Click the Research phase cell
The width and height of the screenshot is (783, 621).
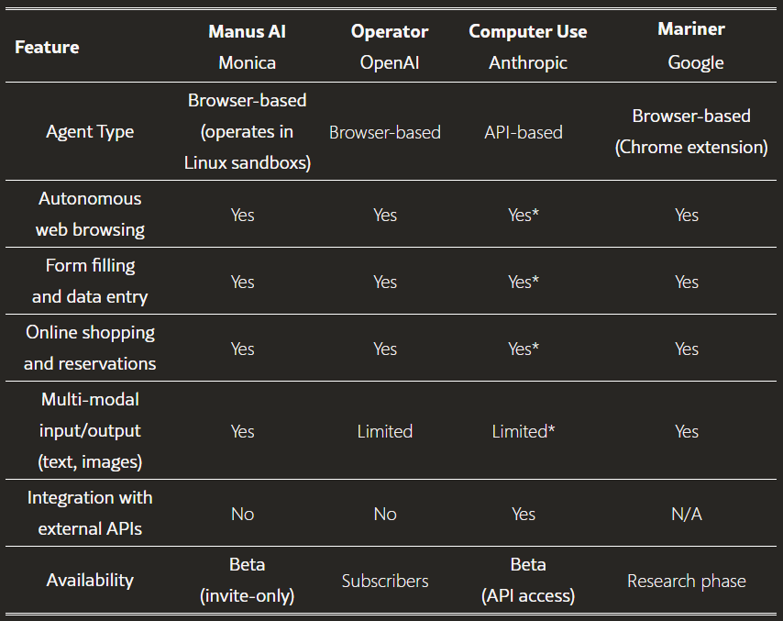pyautogui.click(x=687, y=581)
